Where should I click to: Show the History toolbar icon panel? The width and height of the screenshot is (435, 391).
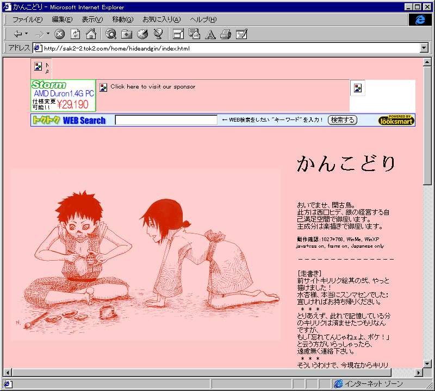(142, 34)
